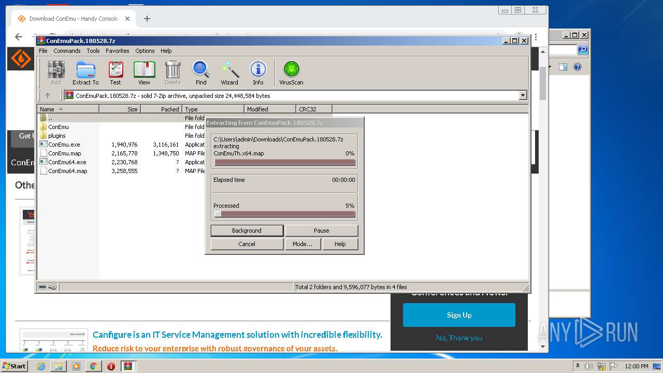Click the disk drive icon in WinRAR status bar
The height and width of the screenshot is (373, 663).
coord(42,287)
